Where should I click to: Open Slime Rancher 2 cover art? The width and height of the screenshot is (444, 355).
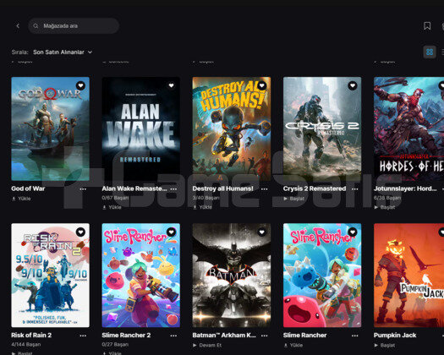tap(141, 276)
